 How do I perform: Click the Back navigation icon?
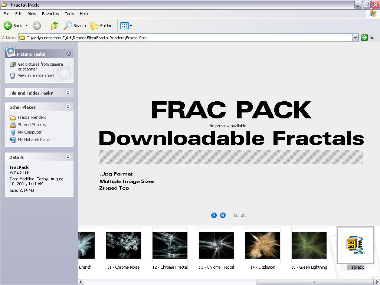coord(8,26)
